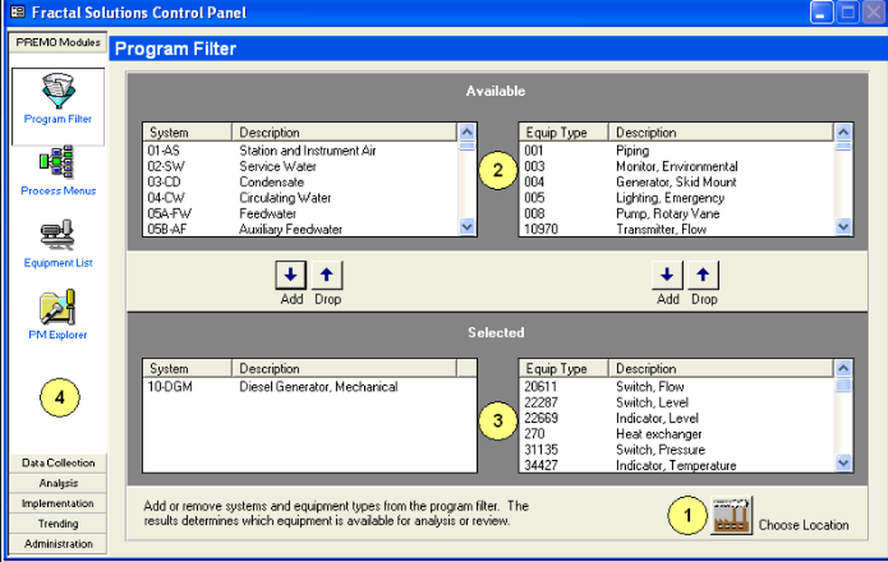Click the Available System column header

(x=187, y=132)
